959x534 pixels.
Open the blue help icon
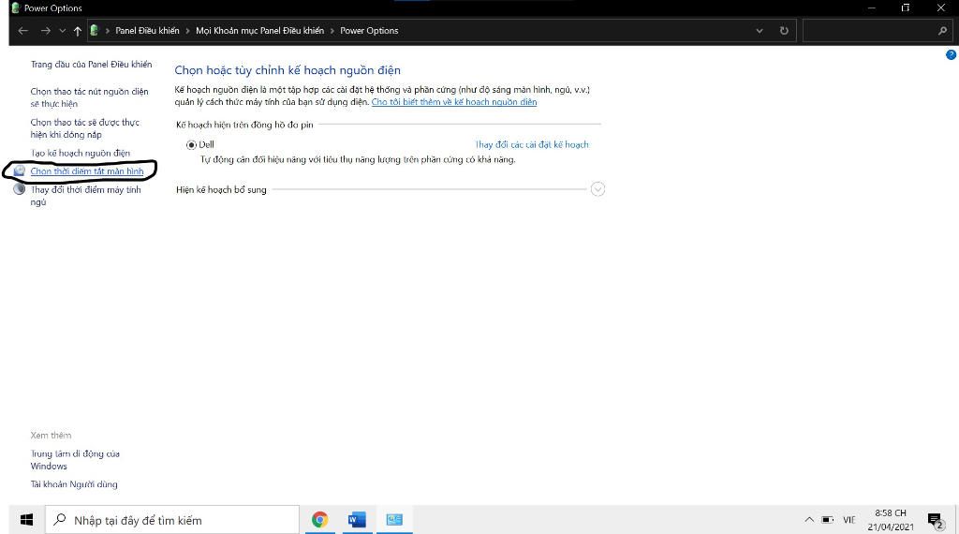click(952, 54)
